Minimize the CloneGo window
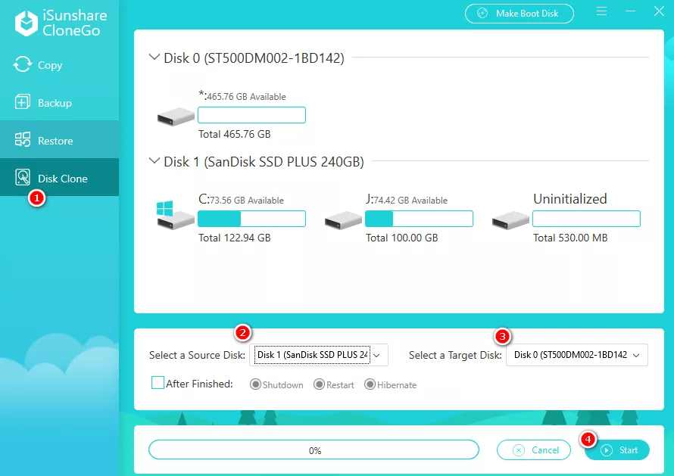 [630, 11]
